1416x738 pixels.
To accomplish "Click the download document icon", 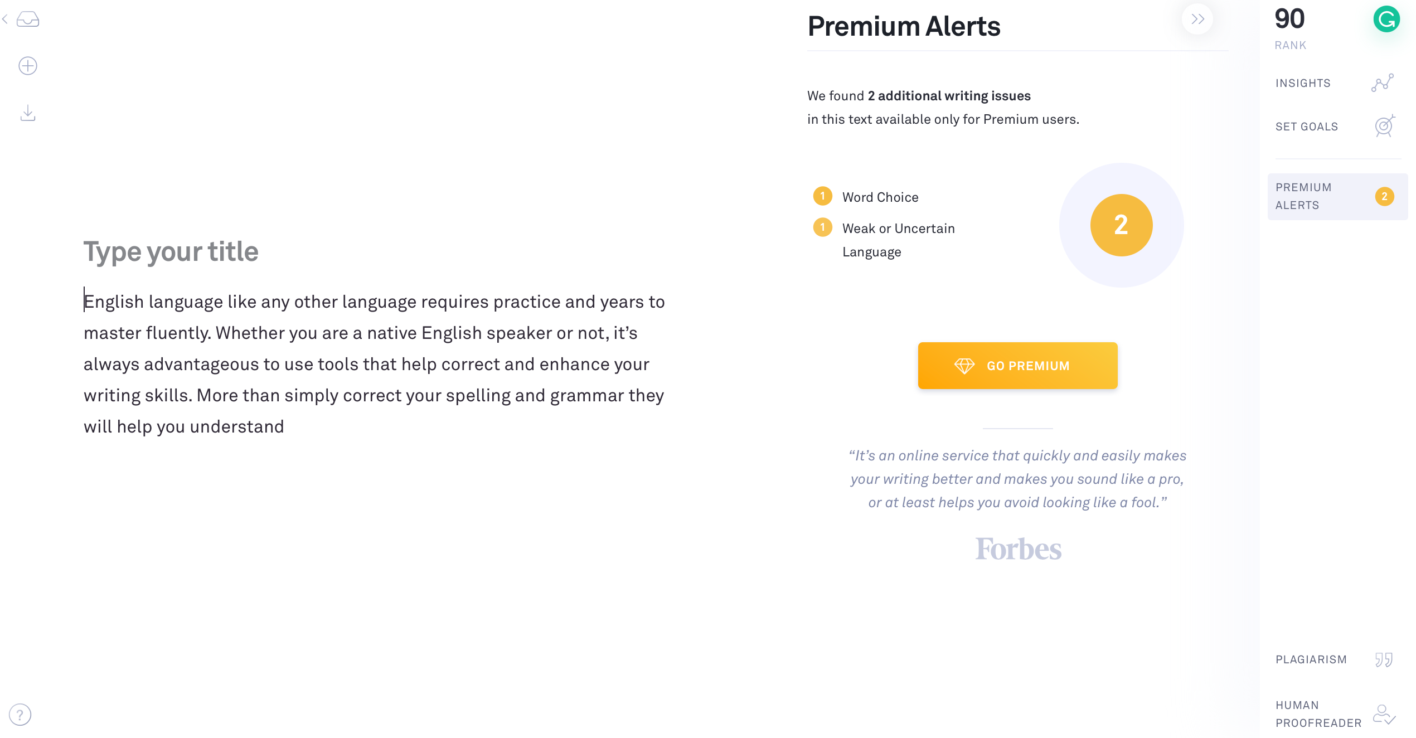I will [28, 113].
